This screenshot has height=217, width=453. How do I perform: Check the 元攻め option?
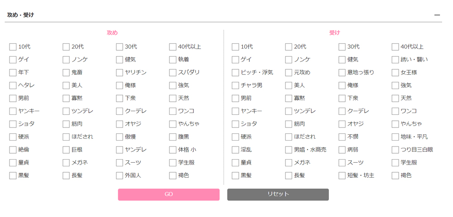click(289, 72)
